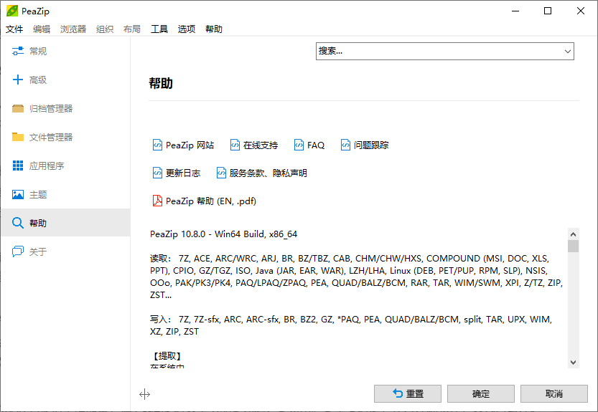Open the 组织 menu

(x=105, y=29)
